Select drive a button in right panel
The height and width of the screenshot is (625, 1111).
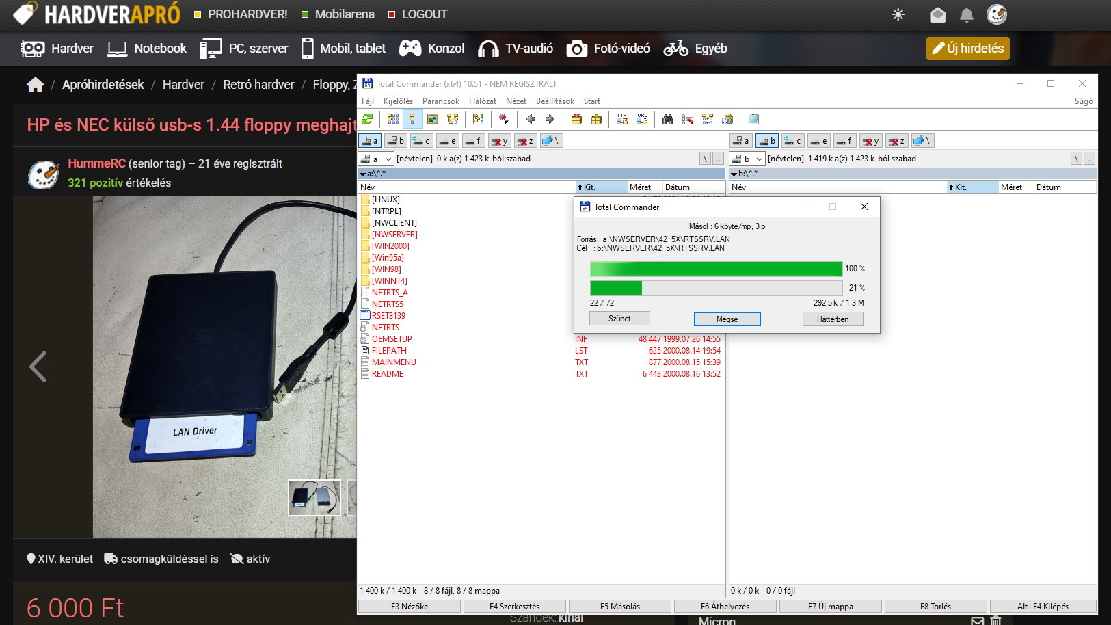point(740,141)
